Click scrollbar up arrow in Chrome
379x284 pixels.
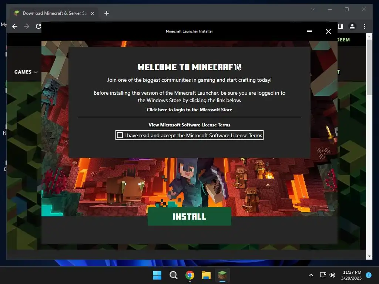[369, 37]
